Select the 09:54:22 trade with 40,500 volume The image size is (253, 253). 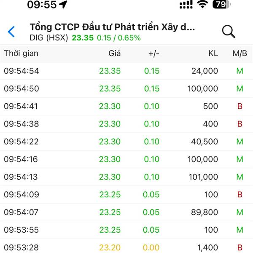pos(126,142)
